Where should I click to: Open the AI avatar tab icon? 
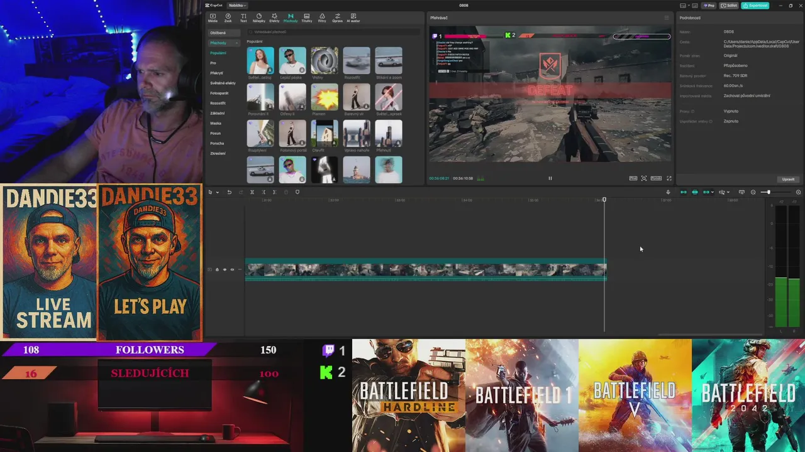pyautogui.click(x=353, y=16)
